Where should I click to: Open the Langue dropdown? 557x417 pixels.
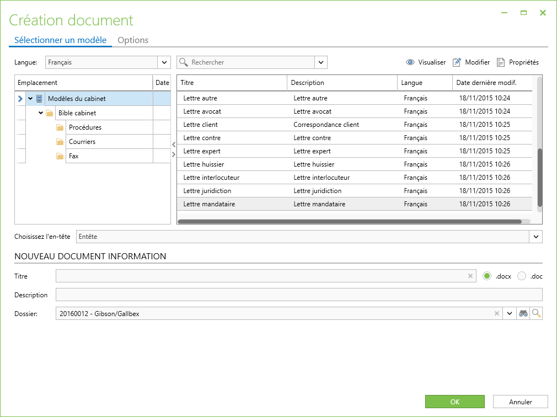tap(164, 62)
